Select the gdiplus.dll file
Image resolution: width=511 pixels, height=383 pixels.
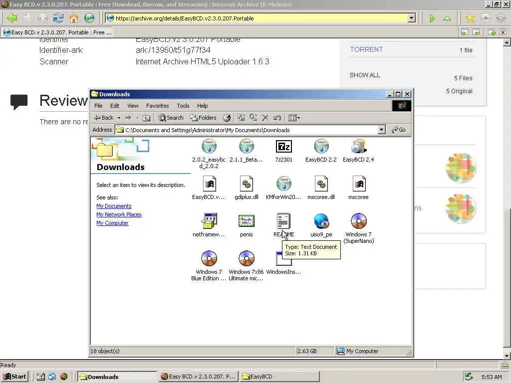click(x=247, y=188)
